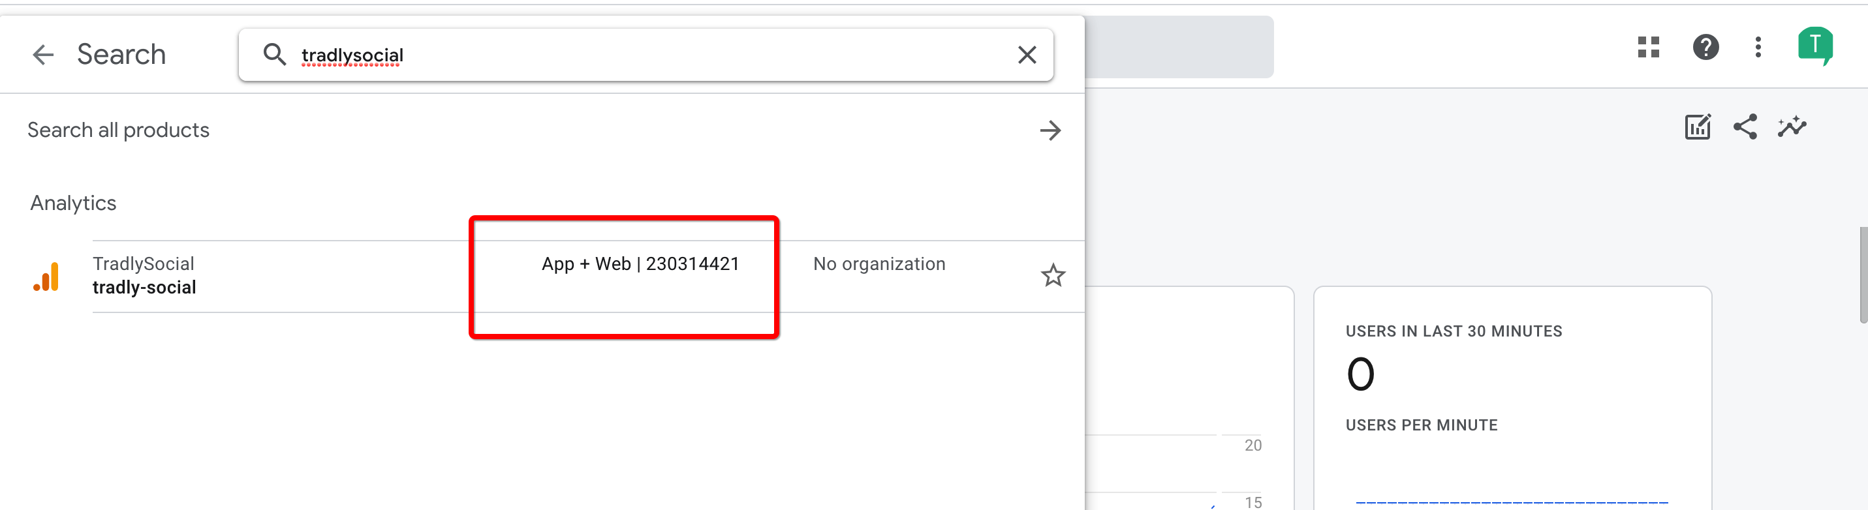Click the magnifier icon in search box
The width and height of the screenshot is (1868, 510).
pyautogui.click(x=274, y=55)
